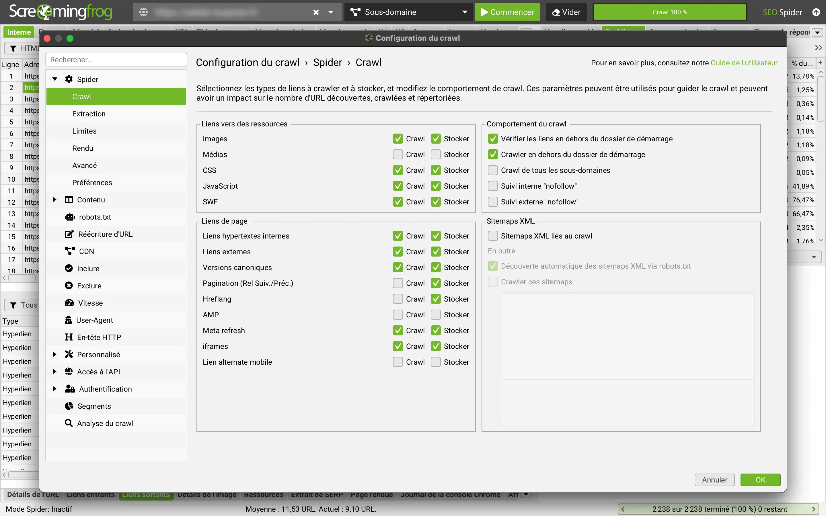Expand the Accès à l'API section

tap(54, 372)
